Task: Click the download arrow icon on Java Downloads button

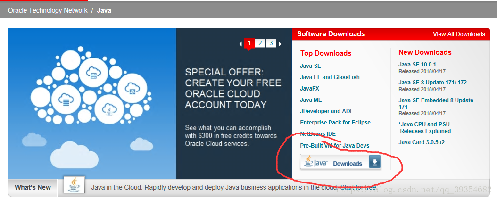Action: pos(375,162)
